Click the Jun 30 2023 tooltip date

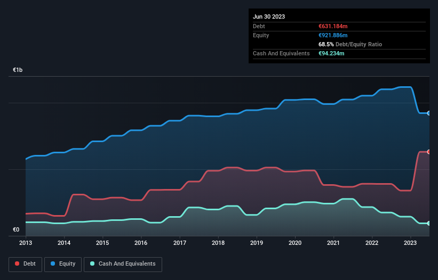tap(269, 17)
